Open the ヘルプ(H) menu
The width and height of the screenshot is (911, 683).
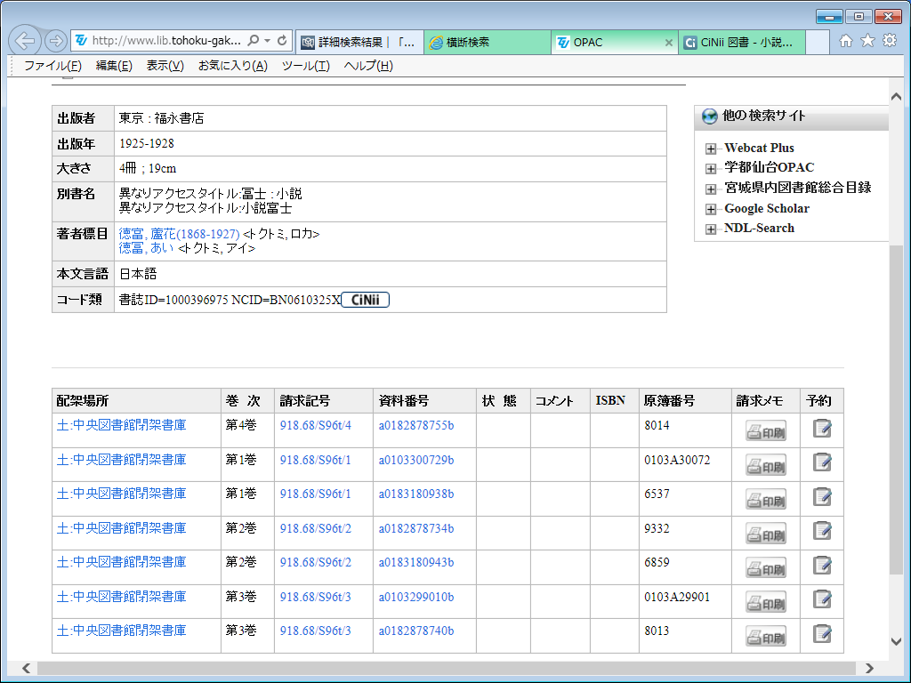pos(368,66)
